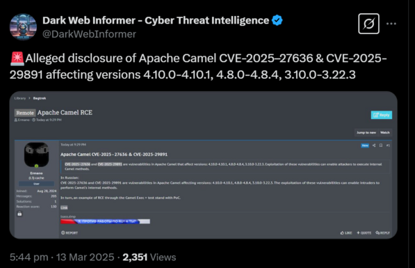Open the three-dot more options menu

pos(391,24)
